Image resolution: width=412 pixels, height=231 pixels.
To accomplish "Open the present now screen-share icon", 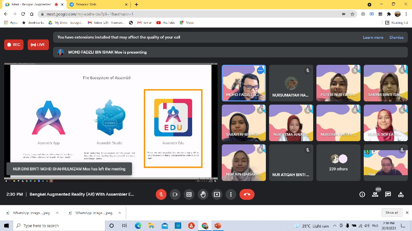I will click(x=217, y=194).
